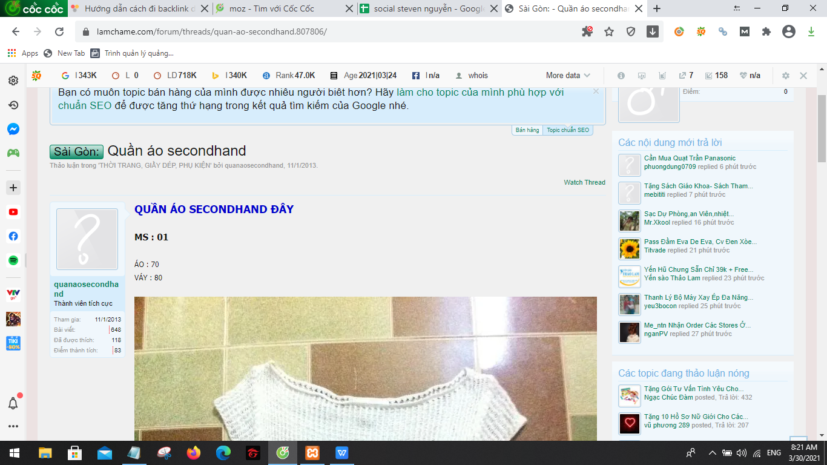The image size is (827, 465).
Task: Dismiss the SEO notice with its X
Action: (x=596, y=91)
